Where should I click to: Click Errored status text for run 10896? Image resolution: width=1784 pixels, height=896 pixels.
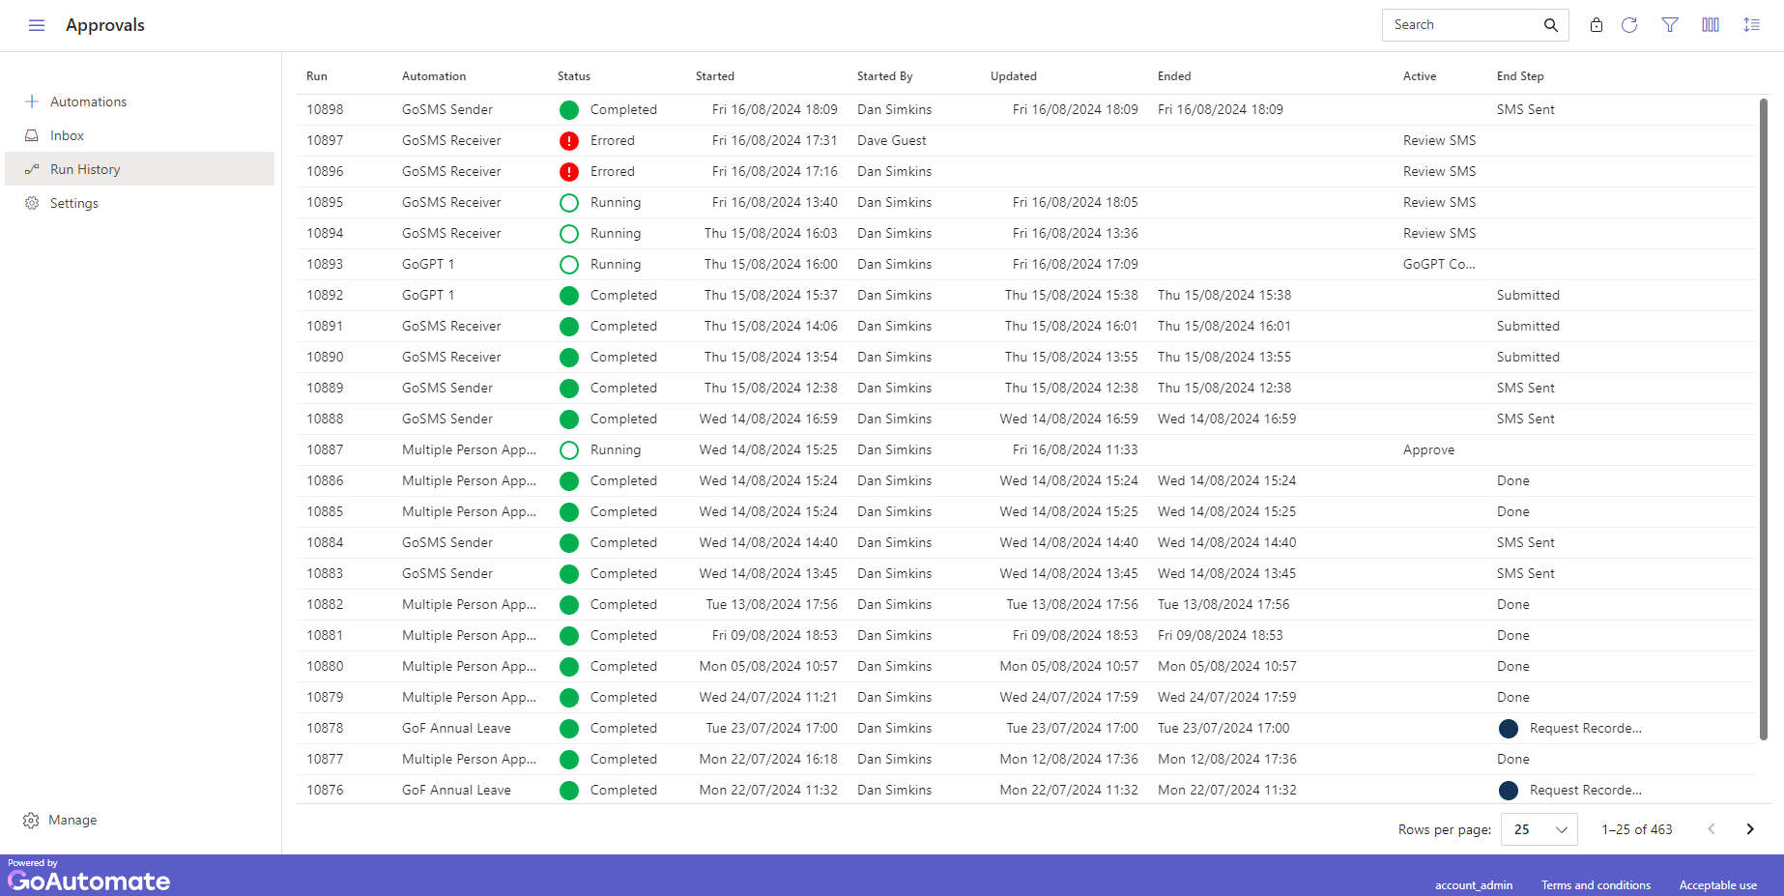[x=613, y=172]
